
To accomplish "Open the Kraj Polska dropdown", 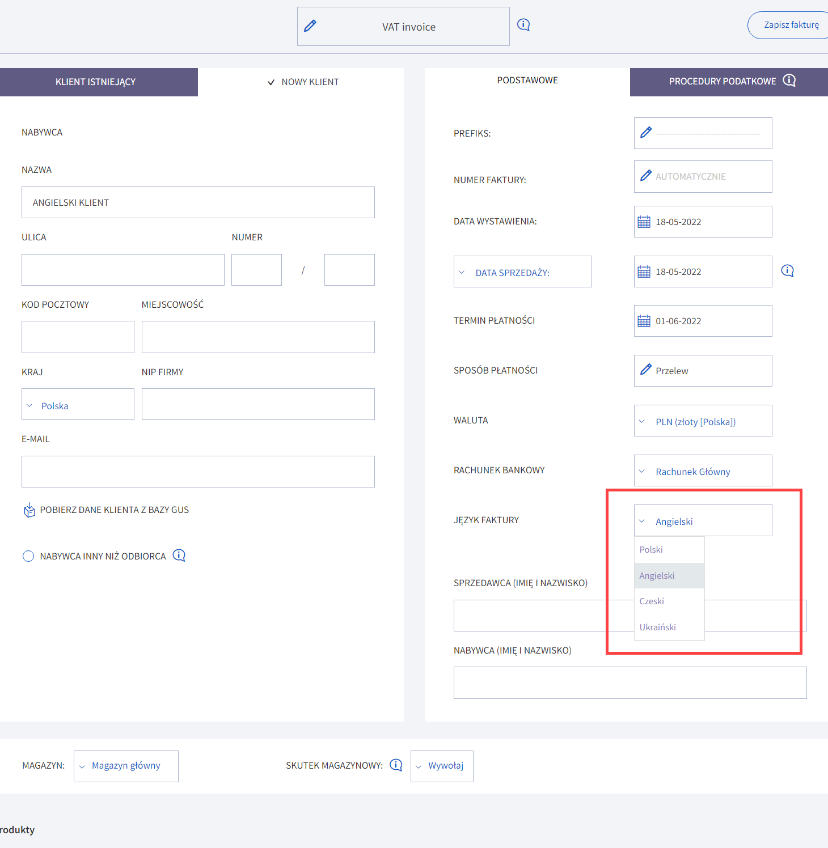I will click(78, 404).
